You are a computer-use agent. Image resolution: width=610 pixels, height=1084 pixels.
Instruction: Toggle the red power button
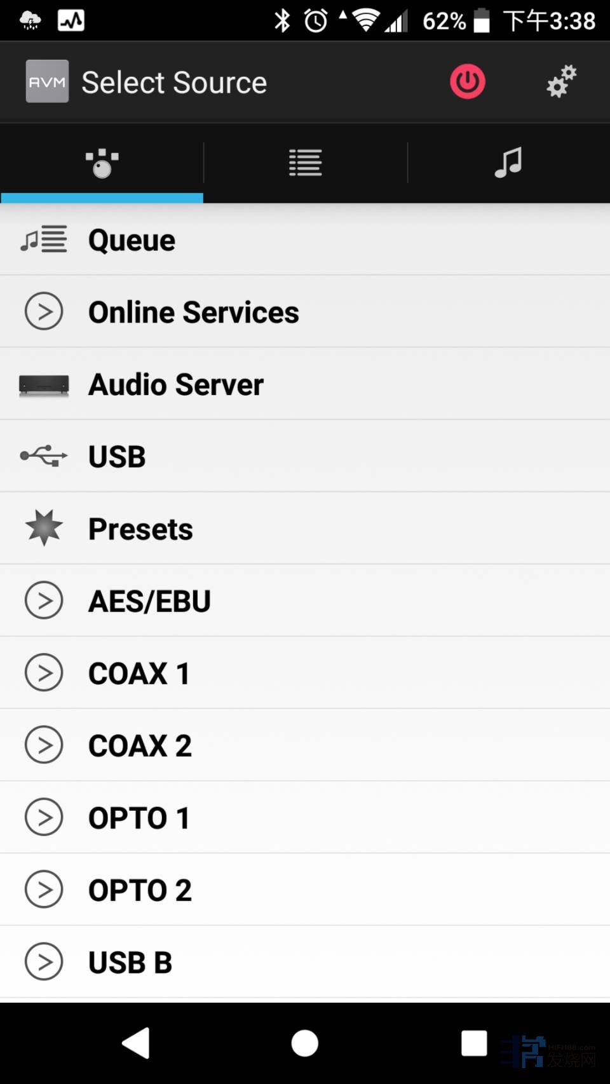pos(468,82)
